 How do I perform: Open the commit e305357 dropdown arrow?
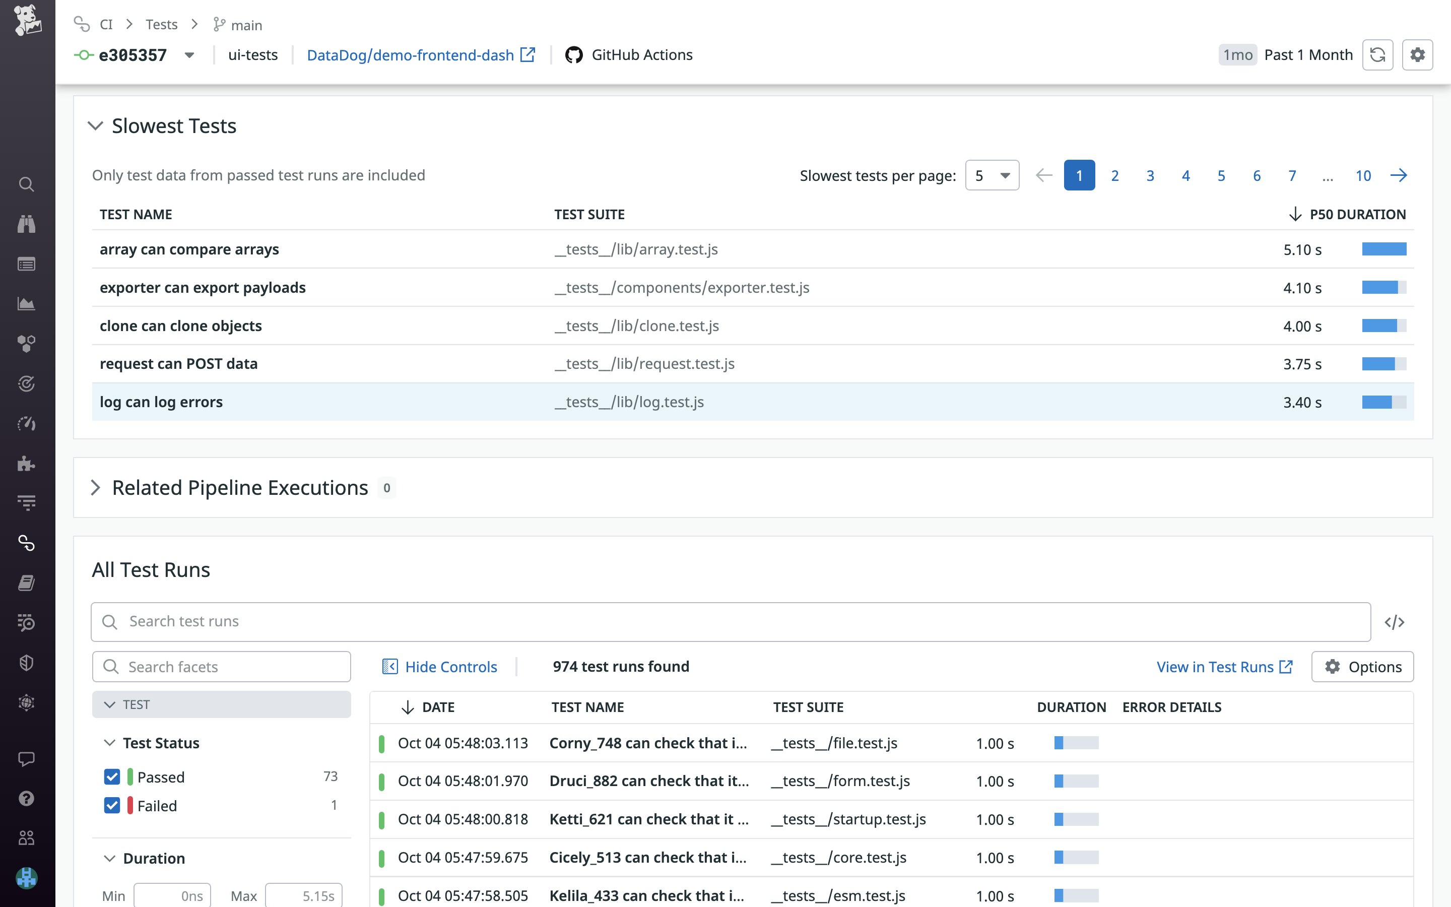(x=189, y=55)
